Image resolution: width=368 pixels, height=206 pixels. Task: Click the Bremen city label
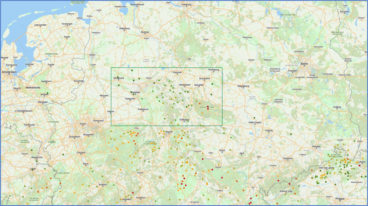pos(145,32)
